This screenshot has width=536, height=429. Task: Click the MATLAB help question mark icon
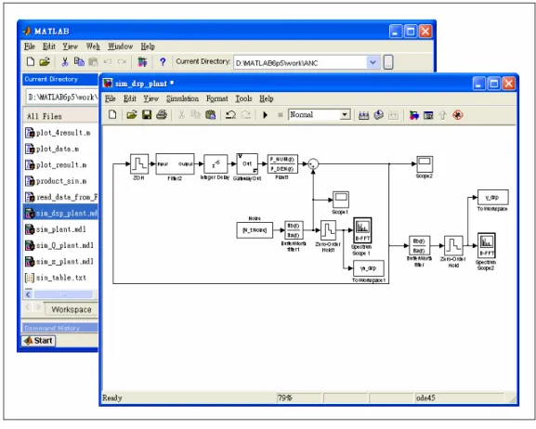pos(163,62)
